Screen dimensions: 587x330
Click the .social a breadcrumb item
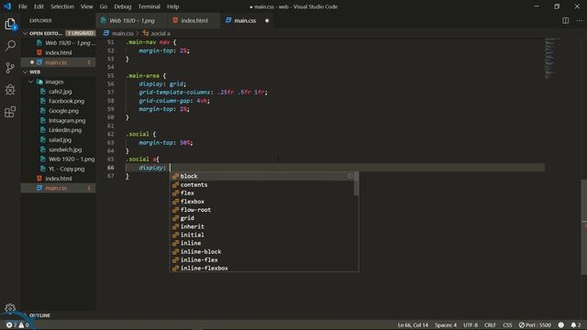[157, 33]
